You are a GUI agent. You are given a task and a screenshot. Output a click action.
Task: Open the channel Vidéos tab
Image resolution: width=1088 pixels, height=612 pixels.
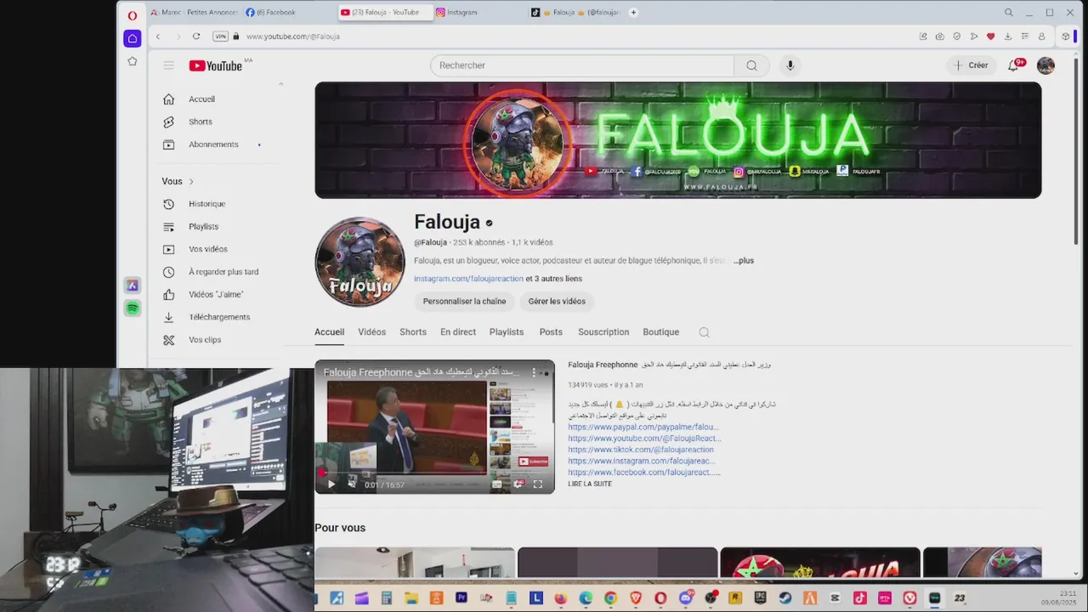click(x=371, y=332)
